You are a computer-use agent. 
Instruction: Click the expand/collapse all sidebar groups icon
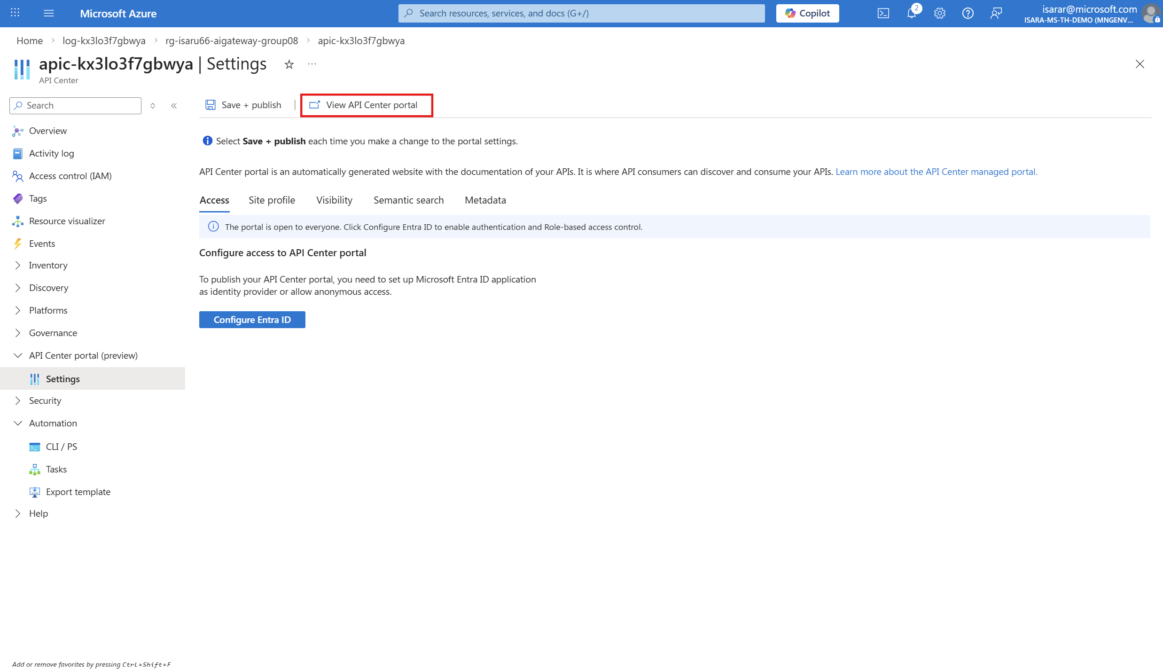click(x=153, y=106)
